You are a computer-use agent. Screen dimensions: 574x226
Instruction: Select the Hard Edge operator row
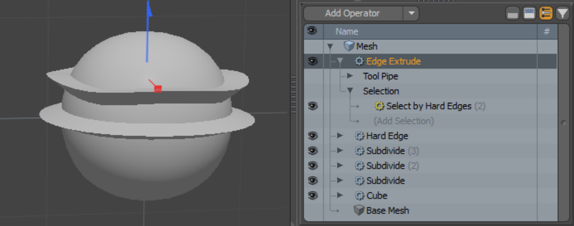[x=387, y=136]
